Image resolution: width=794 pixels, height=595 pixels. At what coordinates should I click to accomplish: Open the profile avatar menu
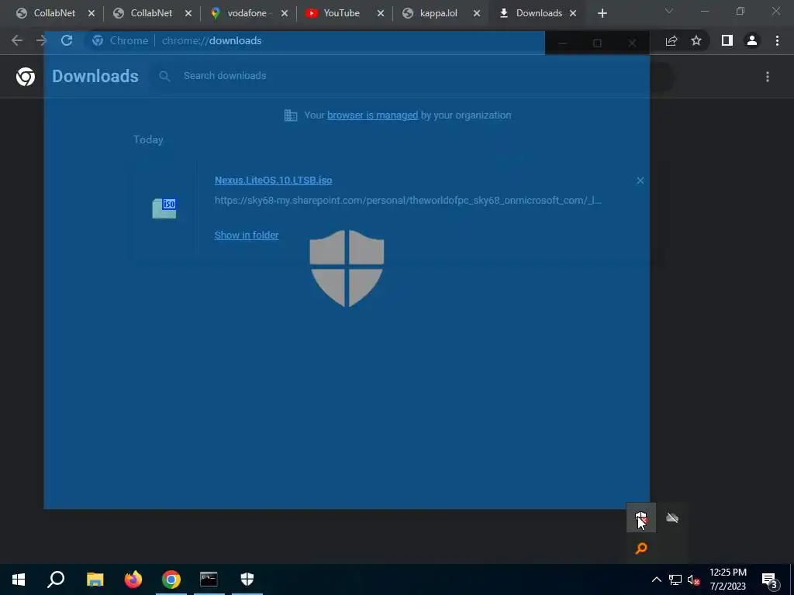752,40
